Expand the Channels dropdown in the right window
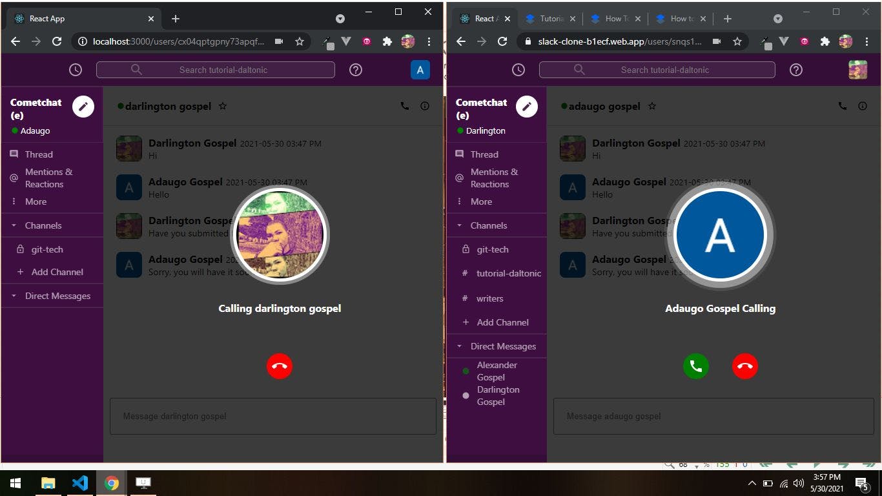Screen dimensions: 882x496 pos(459,225)
